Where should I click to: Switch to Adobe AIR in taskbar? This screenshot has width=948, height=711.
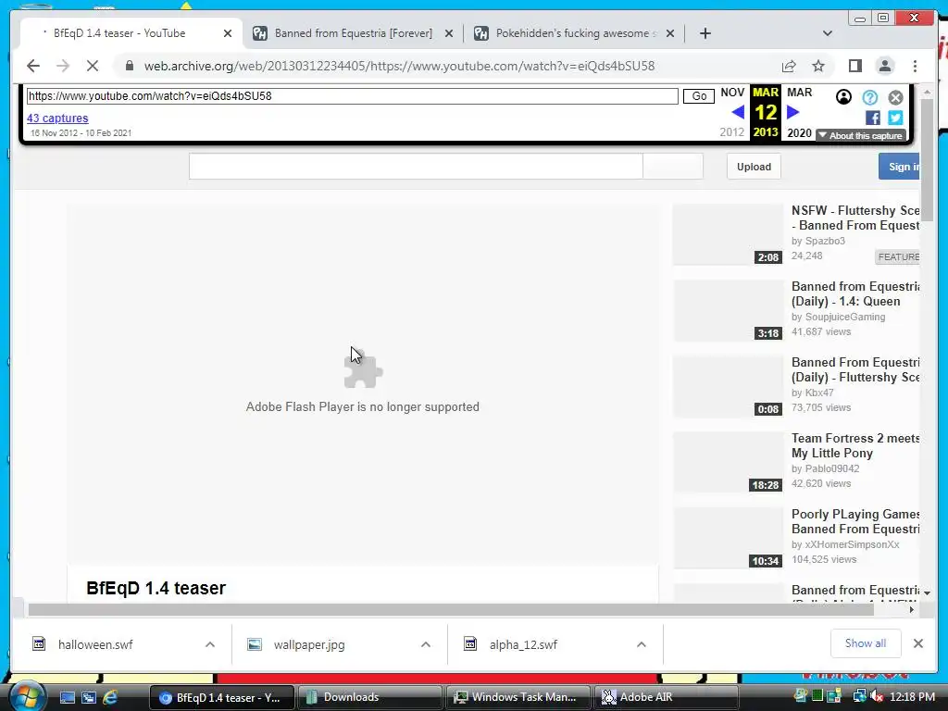667,697
